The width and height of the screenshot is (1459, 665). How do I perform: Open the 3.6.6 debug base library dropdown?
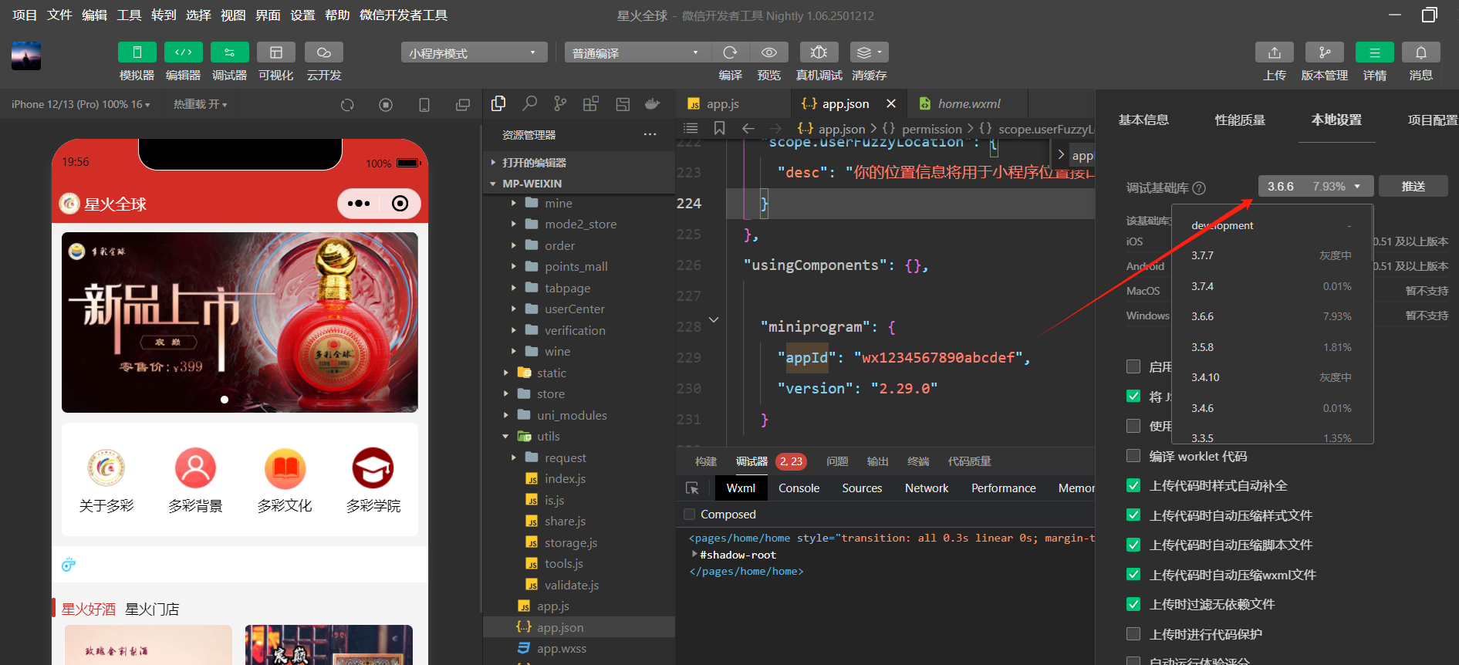coord(1315,186)
